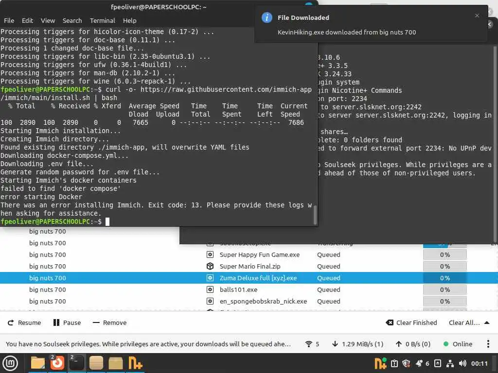498x373 pixels.
Task: Open the Linux Mint start menu
Action: 10,363
